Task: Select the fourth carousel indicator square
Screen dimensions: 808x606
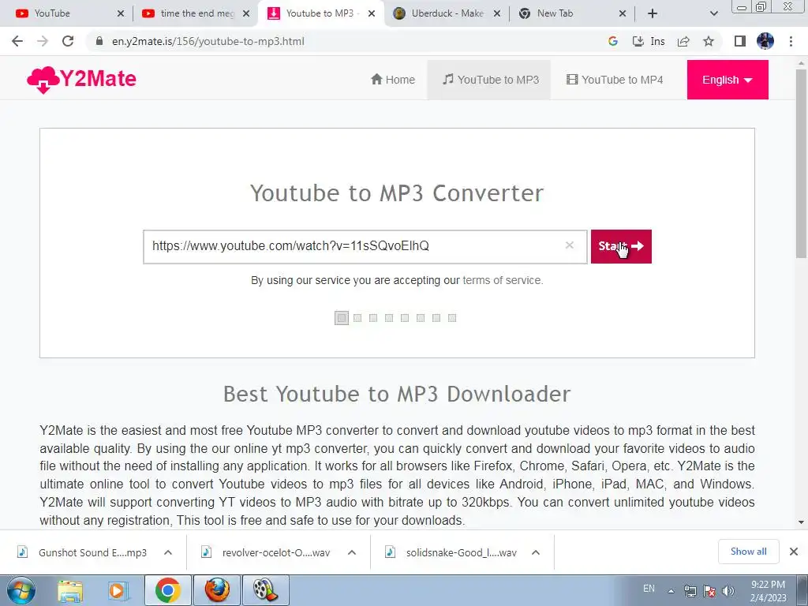Action: click(x=389, y=318)
